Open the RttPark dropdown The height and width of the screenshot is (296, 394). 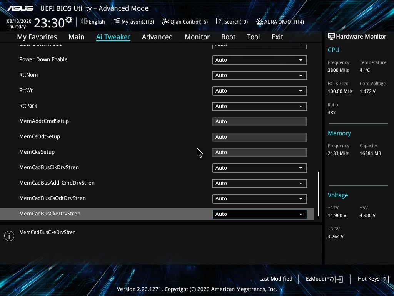point(259,106)
